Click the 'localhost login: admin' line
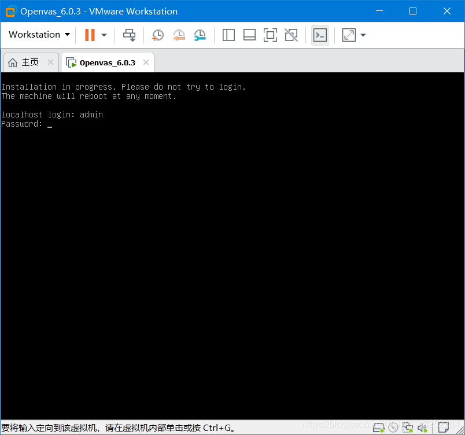 (x=52, y=115)
